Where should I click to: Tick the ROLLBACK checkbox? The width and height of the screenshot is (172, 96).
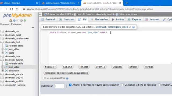(x=159, y=85)
